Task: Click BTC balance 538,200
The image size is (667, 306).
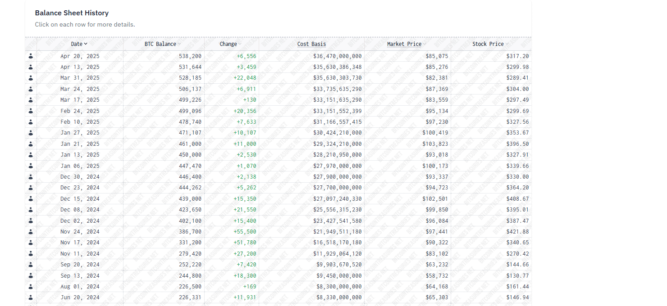Action: pyautogui.click(x=190, y=56)
